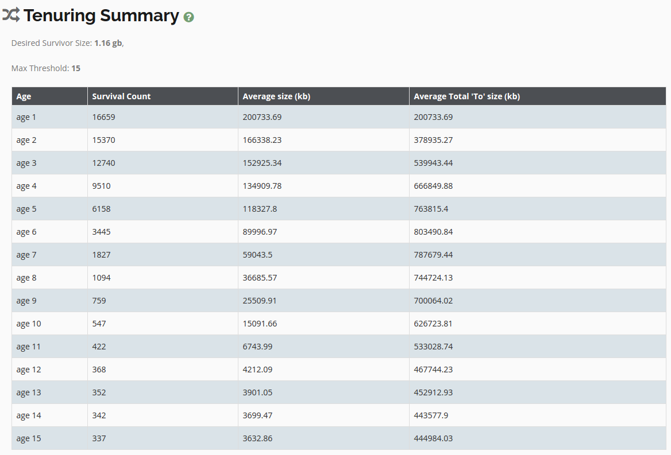Viewport: 671px width, 455px height.
Task: Click the green help question mark icon
Action: 188,17
